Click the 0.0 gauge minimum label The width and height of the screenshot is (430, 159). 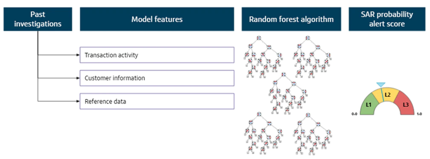[x=355, y=114]
